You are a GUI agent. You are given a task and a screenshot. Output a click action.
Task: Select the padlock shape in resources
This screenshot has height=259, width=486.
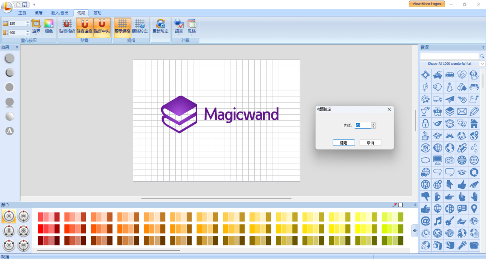tap(425, 124)
